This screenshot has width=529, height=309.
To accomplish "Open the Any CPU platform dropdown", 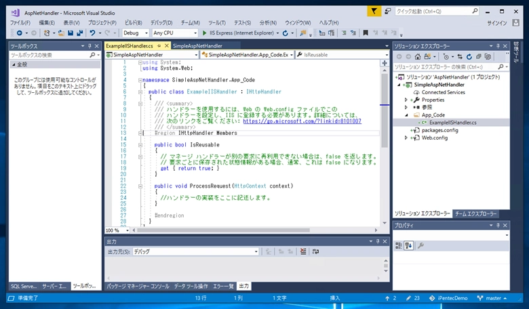I will point(175,33).
